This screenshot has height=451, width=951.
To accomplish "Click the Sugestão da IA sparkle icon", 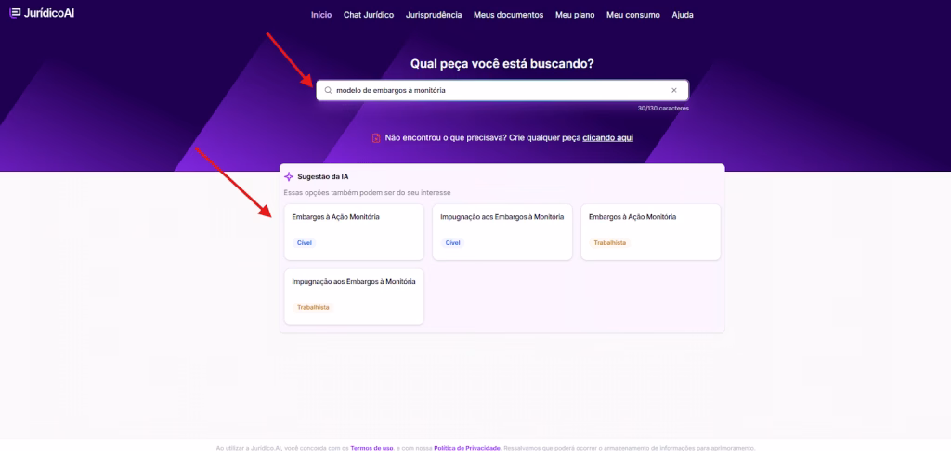I will 289,177.
